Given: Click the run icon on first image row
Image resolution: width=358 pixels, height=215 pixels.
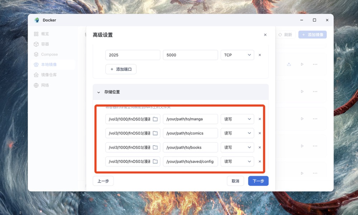Looking at the screenshot, I should click(x=302, y=64).
